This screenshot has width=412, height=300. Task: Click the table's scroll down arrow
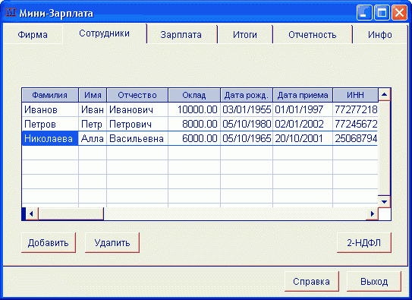pyautogui.click(x=385, y=202)
